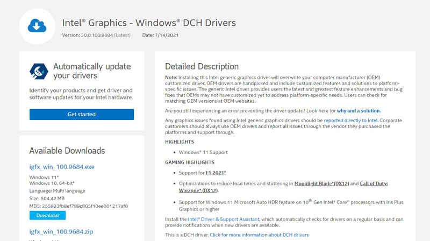This screenshot has height=241, width=430.
Task: Click the HIGHLIGHTS heading
Action: click(180, 142)
